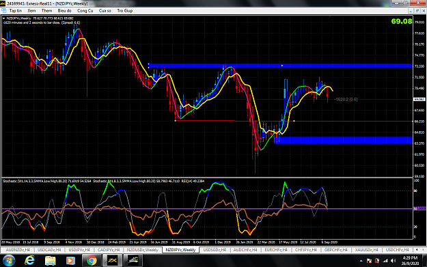
Task: Switch to the USDCHFc,H4 chart tab
Action: (x=398, y=250)
